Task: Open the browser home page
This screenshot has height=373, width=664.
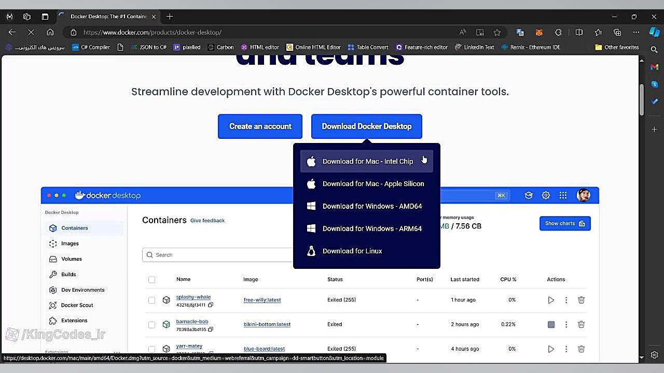Action: (50, 32)
